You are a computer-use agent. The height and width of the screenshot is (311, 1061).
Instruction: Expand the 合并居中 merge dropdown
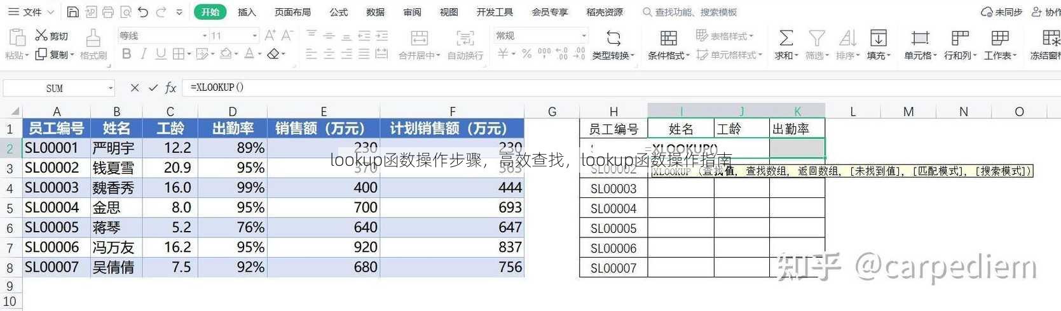pyautogui.click(x=438, y=56)
